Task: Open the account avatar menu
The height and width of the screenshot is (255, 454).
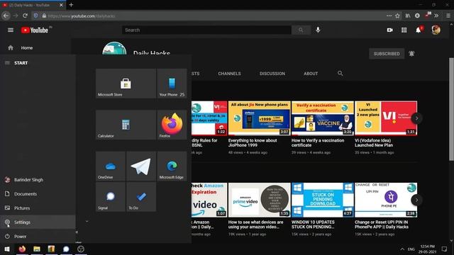Action: (436, 30)
